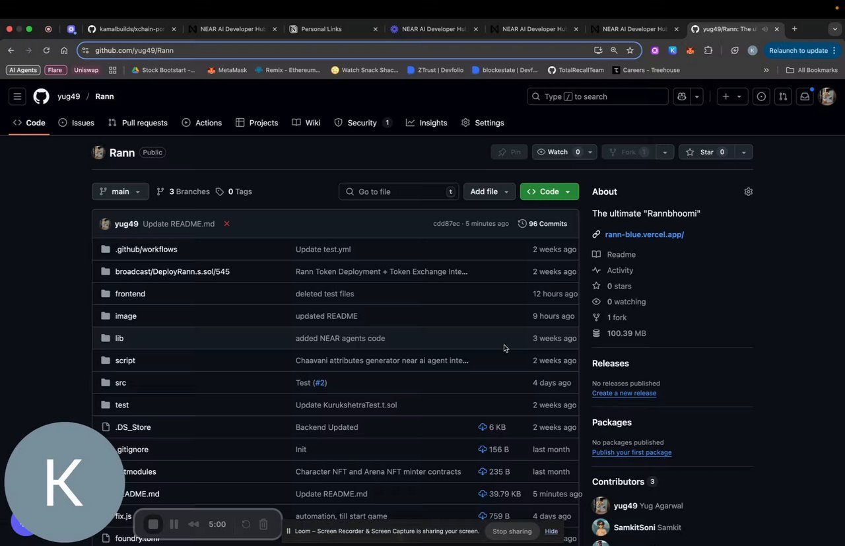Switch to the Personal Links browser tab

pyautogui.click(x=333, y=29)
